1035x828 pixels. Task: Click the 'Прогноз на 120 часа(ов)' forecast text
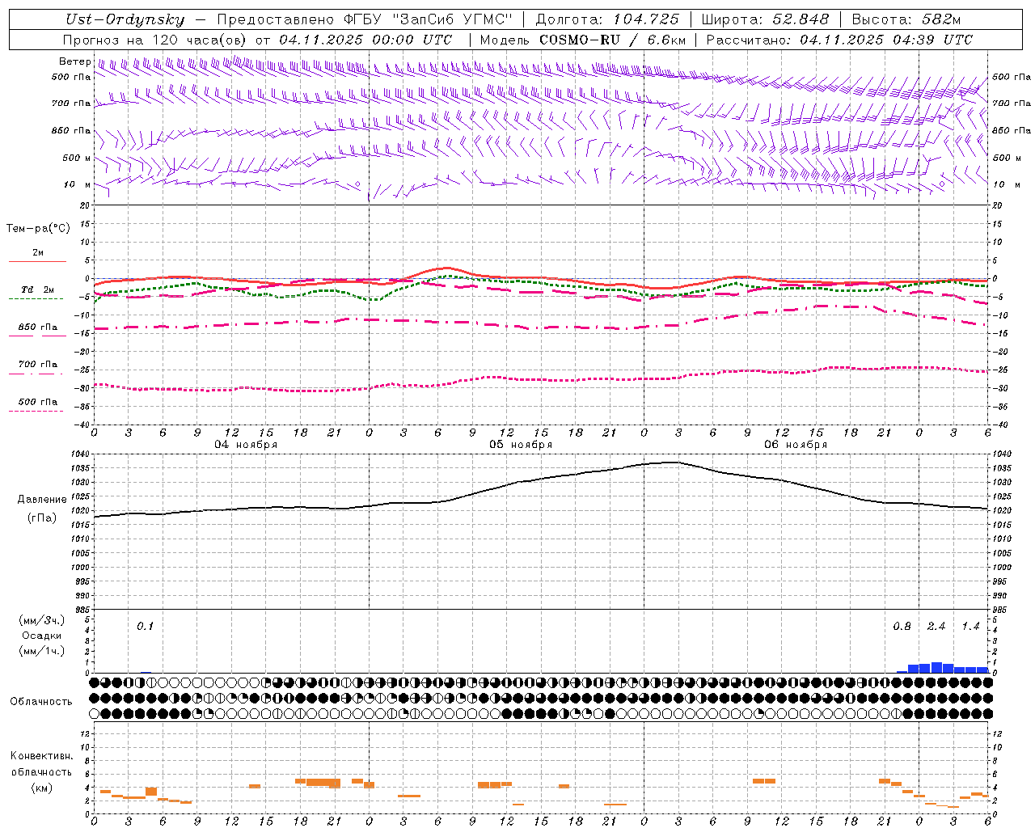155,40
